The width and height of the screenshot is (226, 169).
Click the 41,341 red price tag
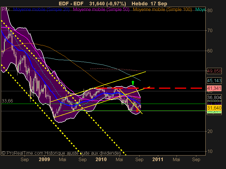[214, 88]
